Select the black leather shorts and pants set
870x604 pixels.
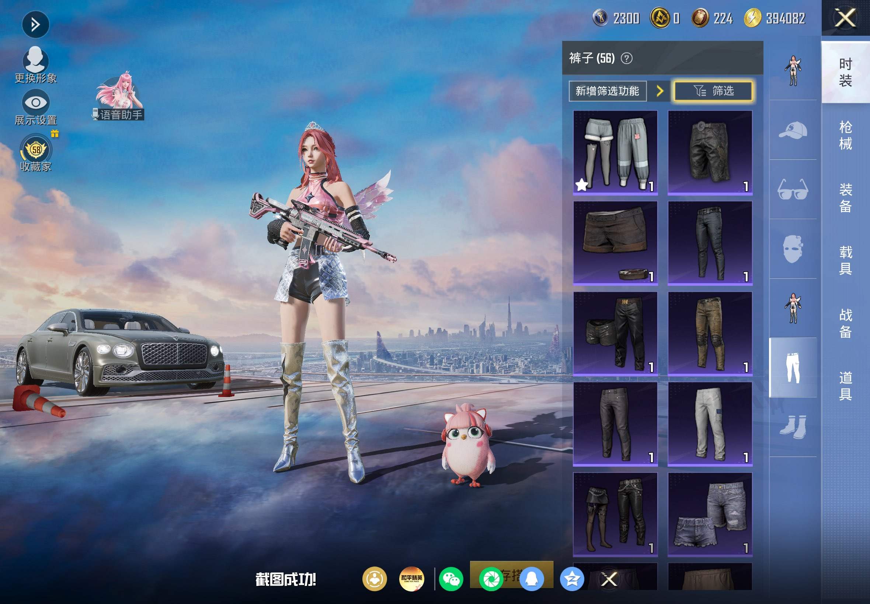point(615,334)
